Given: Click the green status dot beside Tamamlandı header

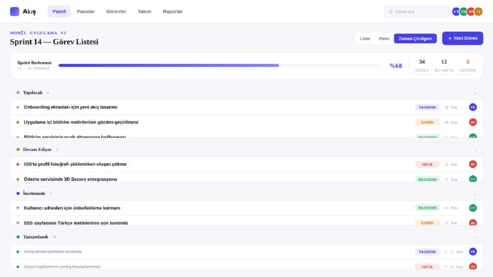Looking at the screenshot, I should 18,237.
